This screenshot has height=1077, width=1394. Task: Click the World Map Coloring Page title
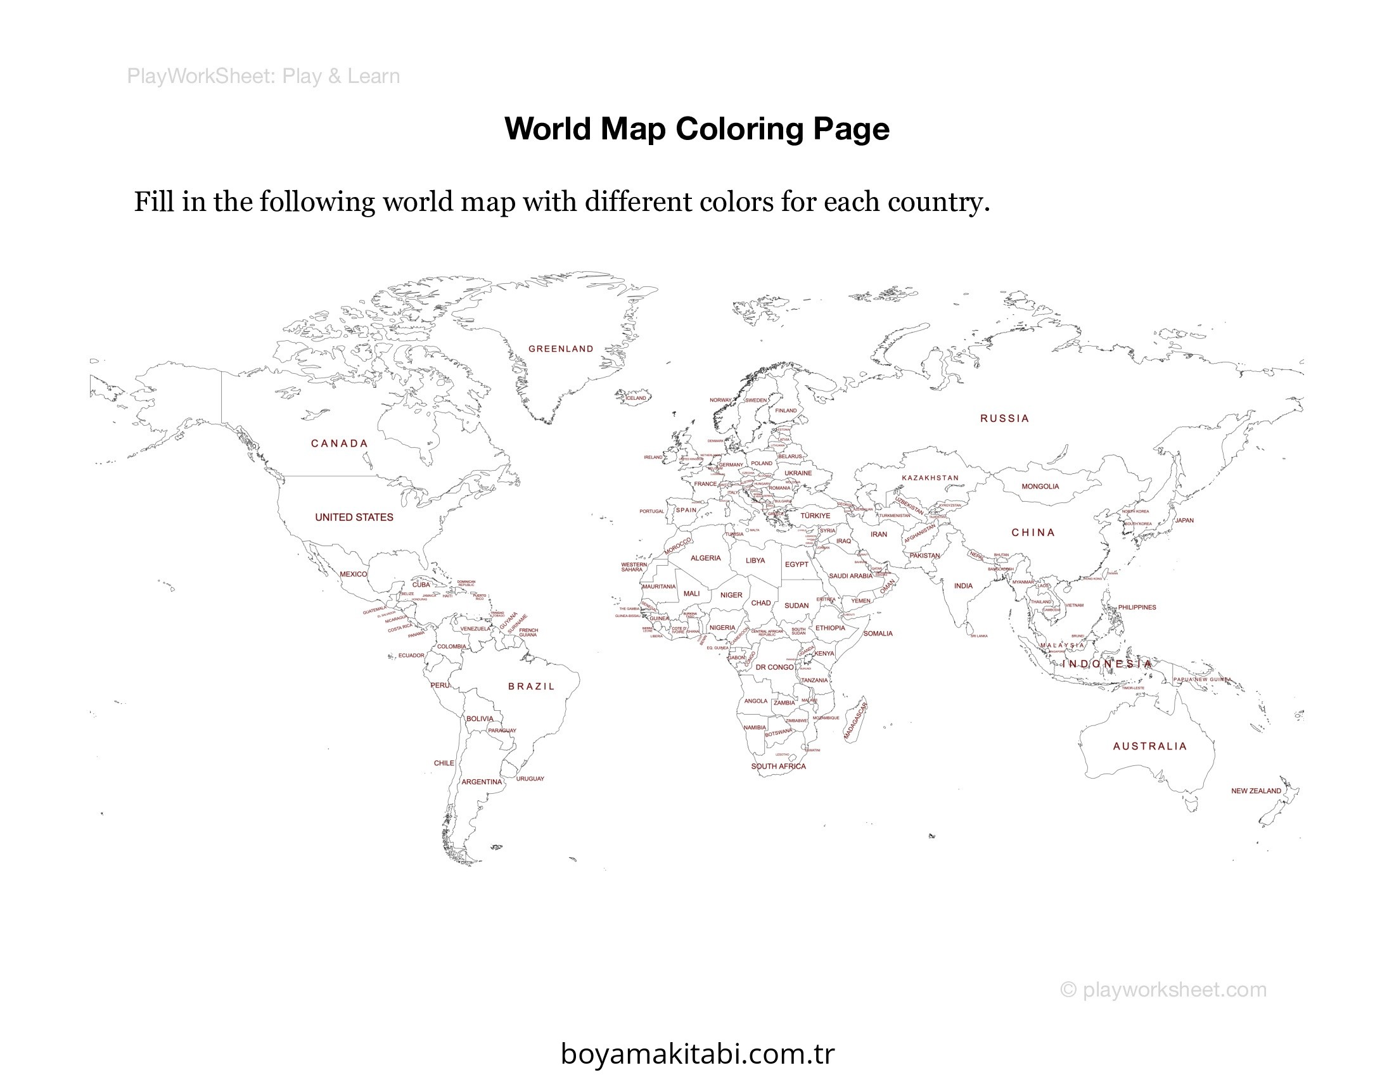696,129
